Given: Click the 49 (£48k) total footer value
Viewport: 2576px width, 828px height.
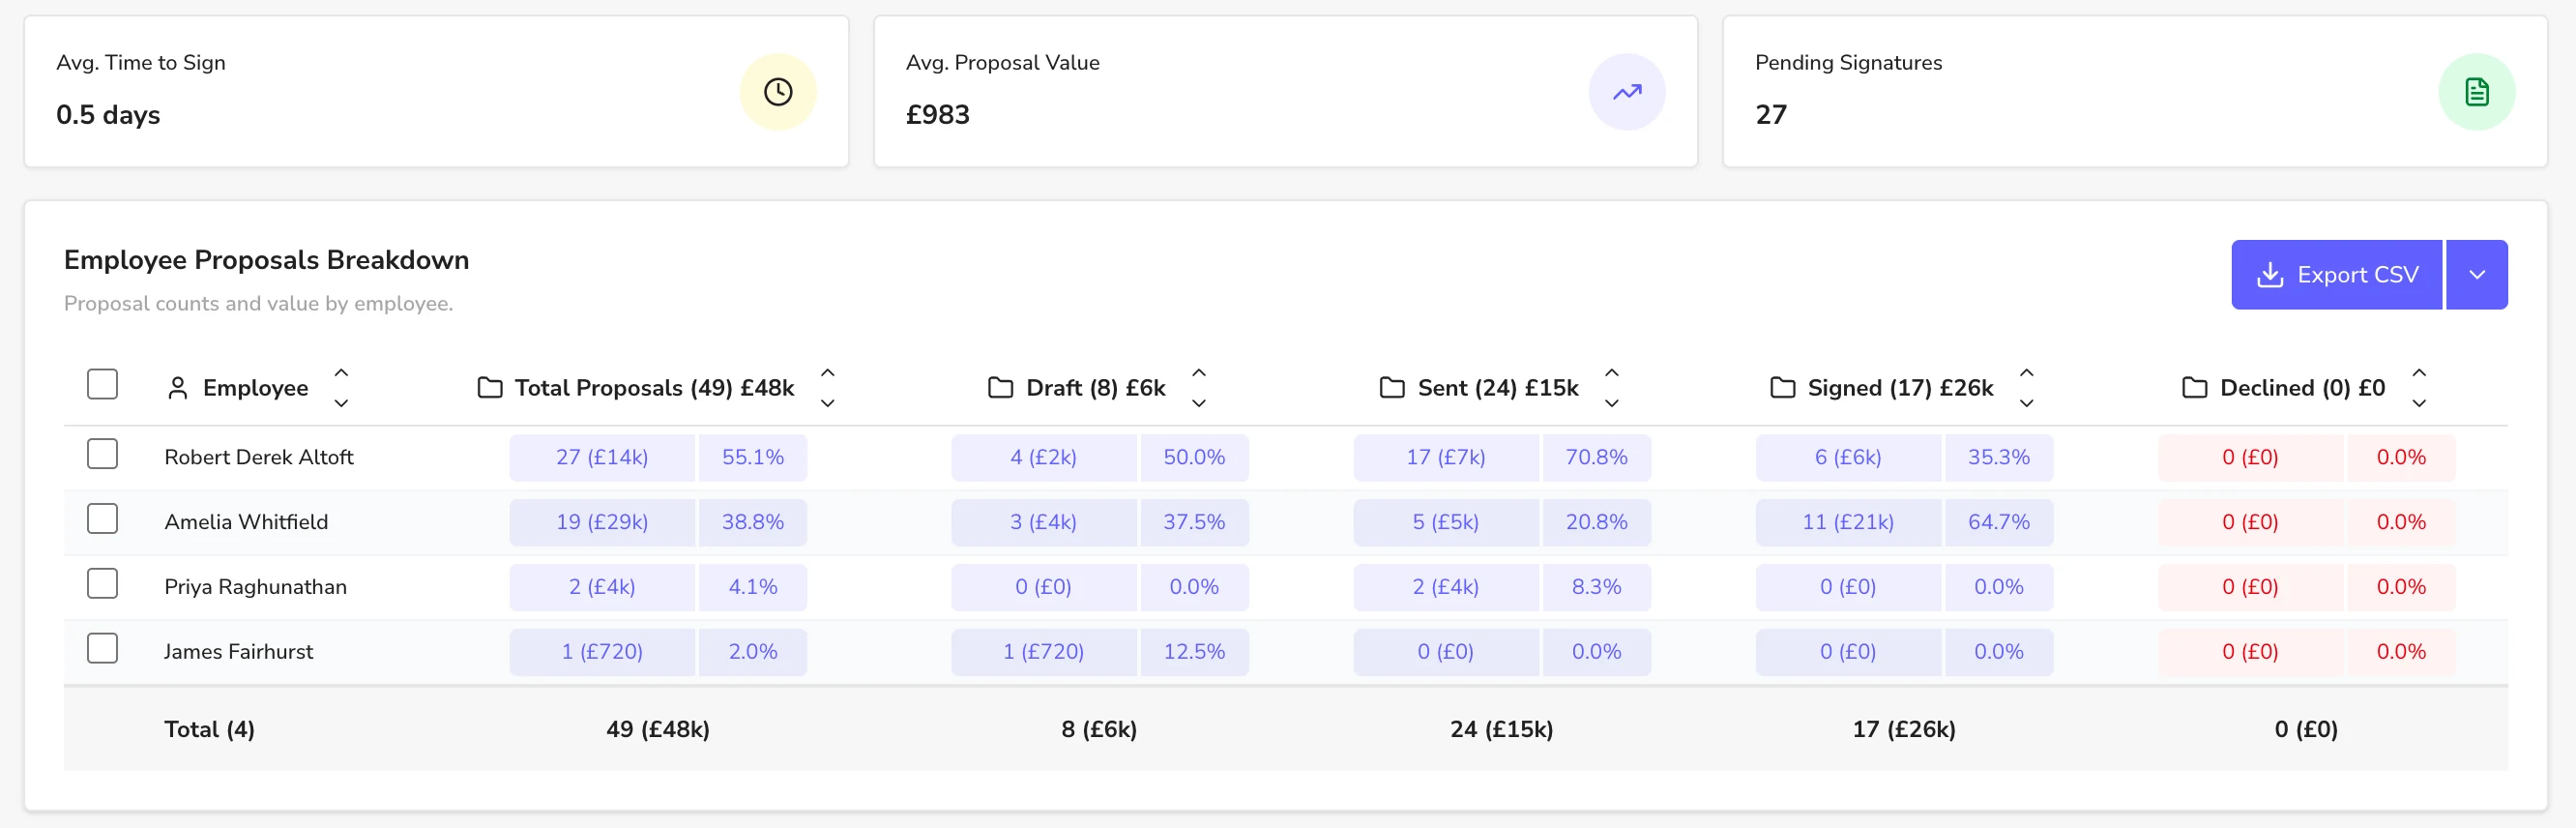Looking at the screenshot, I should coord(658,730).
